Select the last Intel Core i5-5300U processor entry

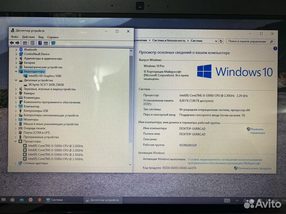pos(56,159)
